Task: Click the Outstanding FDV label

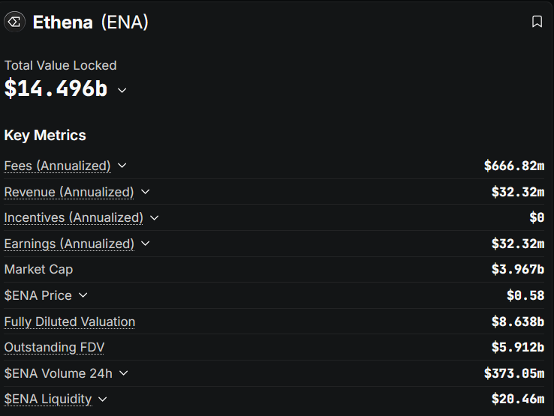Action: pos(54,348)
